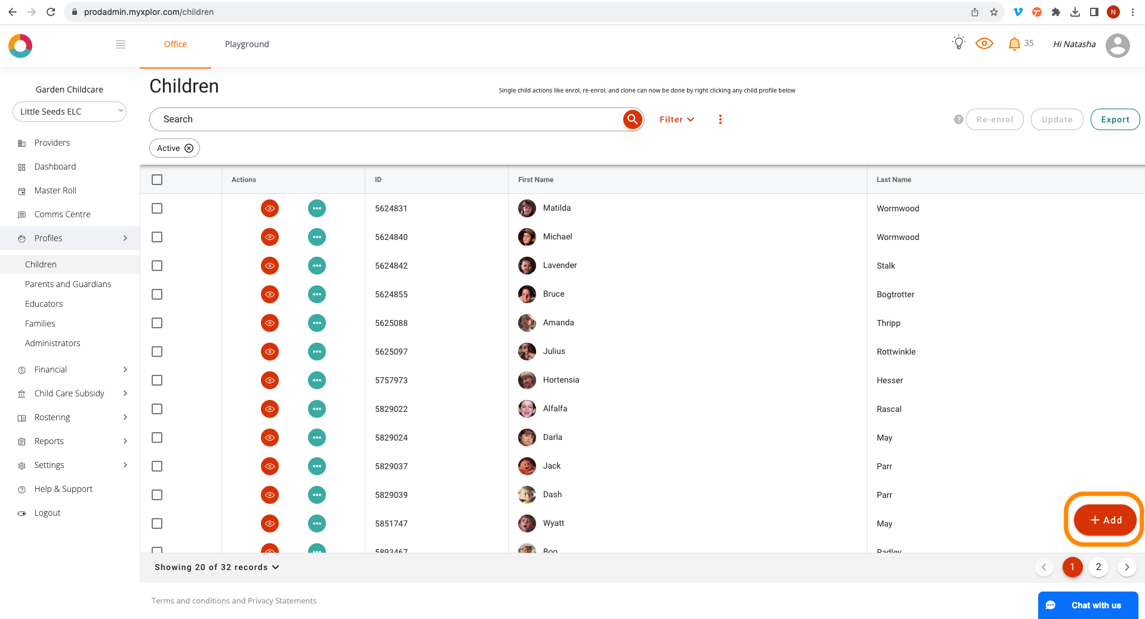Open Terms and conditions and Privacy Statements link

234,600
